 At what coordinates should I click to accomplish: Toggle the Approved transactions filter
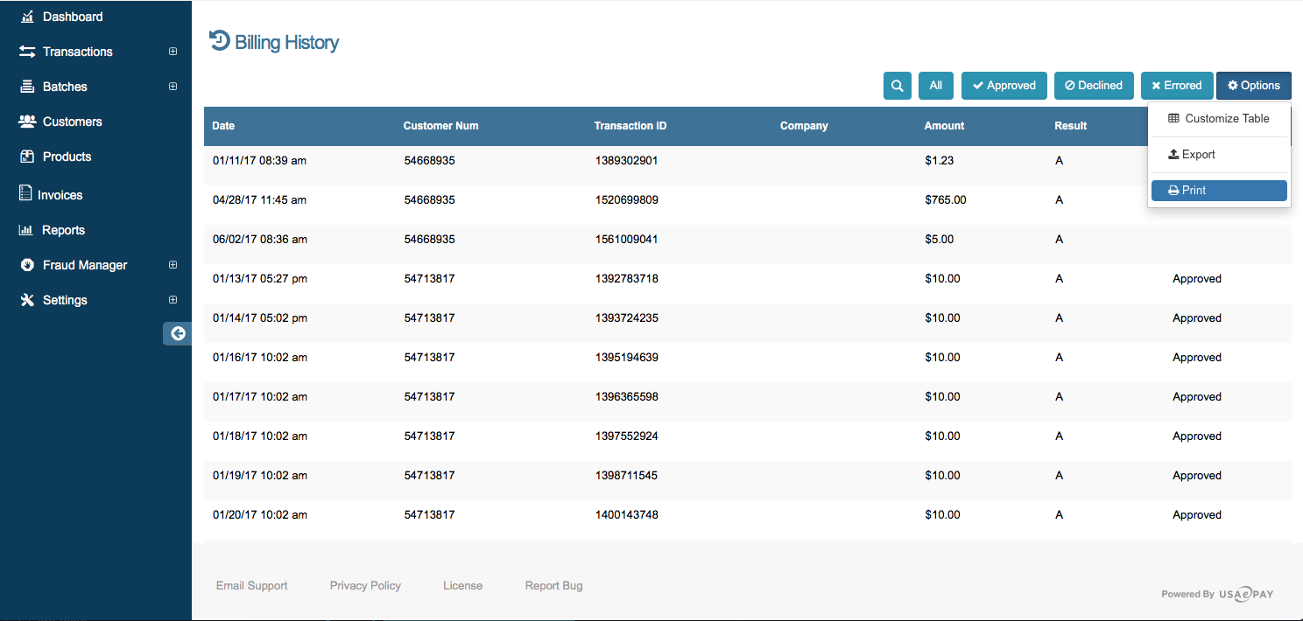pyautogui.click(x=1004, y=85)
